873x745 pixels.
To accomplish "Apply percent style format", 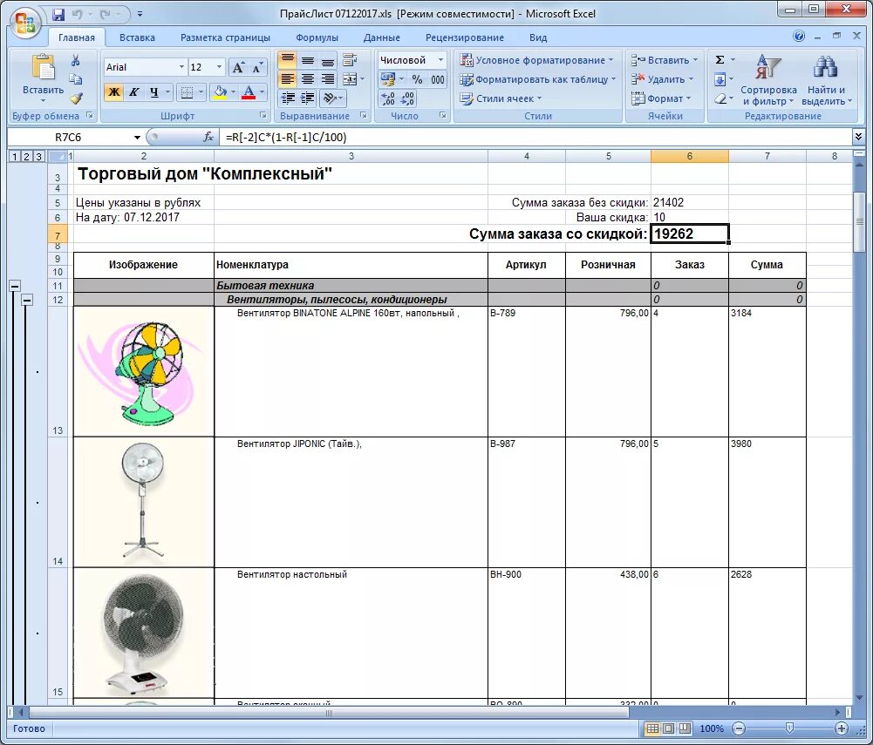I will [x=417, y=79].
